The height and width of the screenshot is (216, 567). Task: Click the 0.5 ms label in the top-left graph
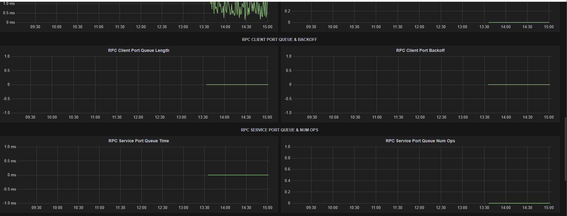click(x=9, y=13)
